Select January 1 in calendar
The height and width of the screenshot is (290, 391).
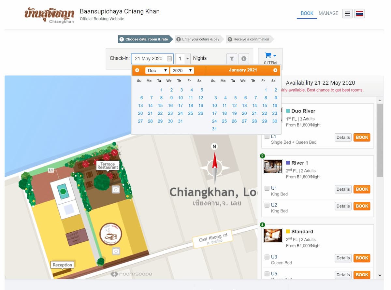[266, 90]
